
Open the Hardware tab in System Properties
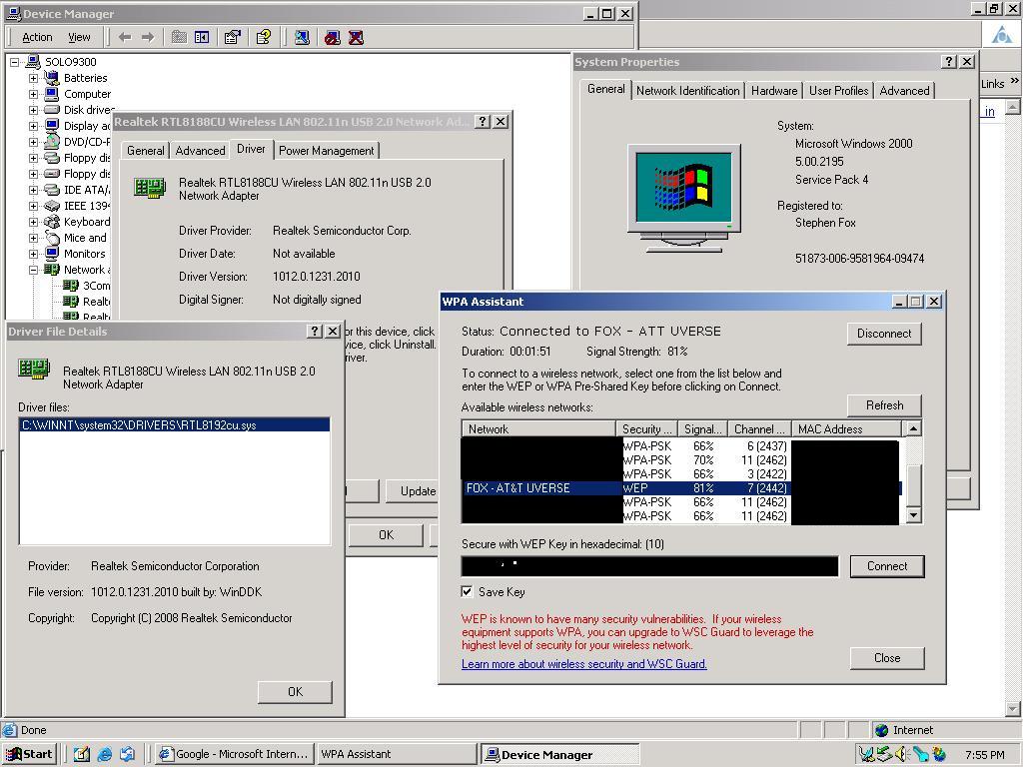[774, 91]
